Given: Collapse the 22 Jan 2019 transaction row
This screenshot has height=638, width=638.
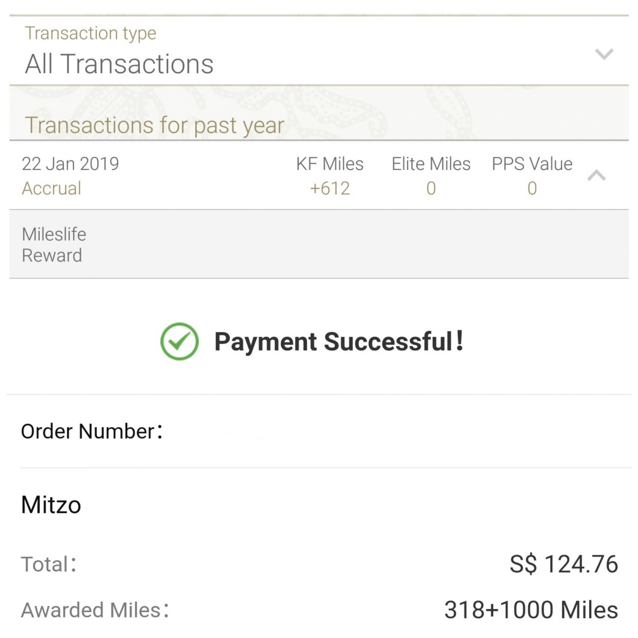Looking at the screenshot, I should pyautogui.click(x=596, y=175).
